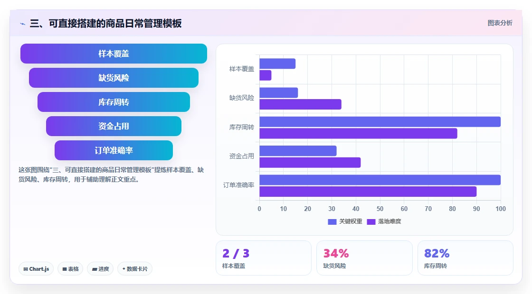
Task: Click the lightning icon beside the title
Action: [x=23, y=24]
